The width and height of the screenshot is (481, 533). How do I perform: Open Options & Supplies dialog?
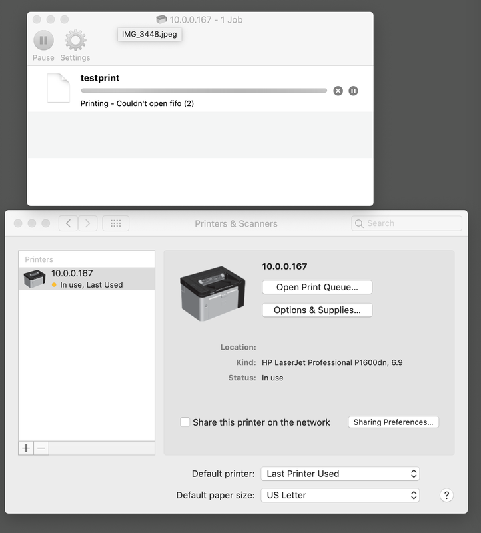pos(317,310)
